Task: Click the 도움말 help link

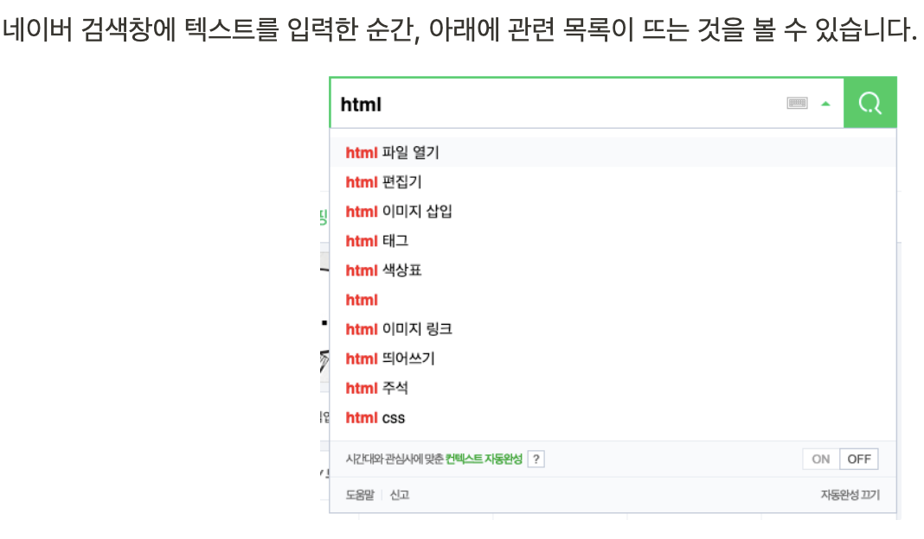Action: 360,495
